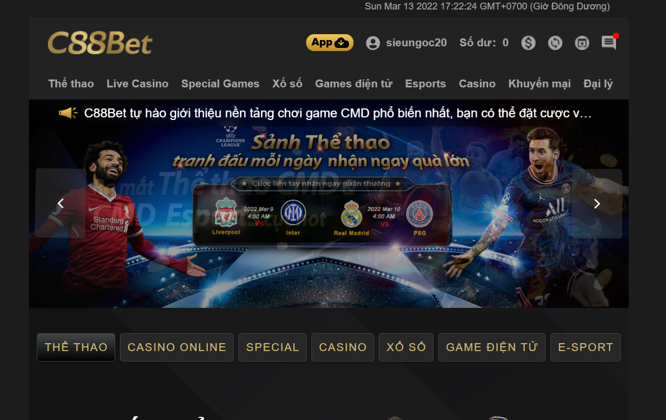Click the wallet icon beside refresh
Image resolution: width=666 pixels, height=420 pixels.
pyautogui.click(x=582, y=43)
